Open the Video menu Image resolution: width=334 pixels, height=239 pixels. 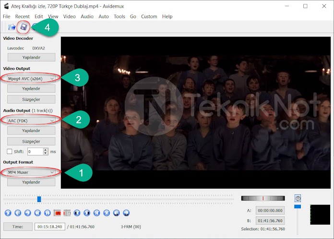pyautogui.click(x=69, y=16)
